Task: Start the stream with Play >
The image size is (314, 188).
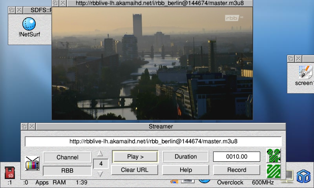Action: pos(135,157)
